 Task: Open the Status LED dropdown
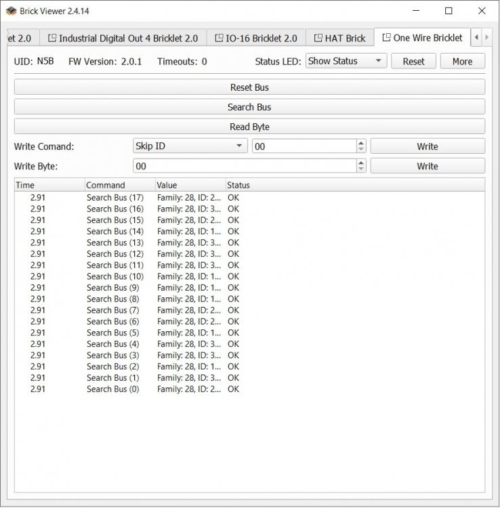(346, 61)
